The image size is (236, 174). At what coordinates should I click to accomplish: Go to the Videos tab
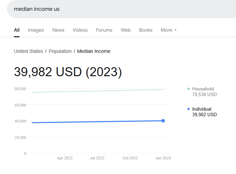point(80,30)
